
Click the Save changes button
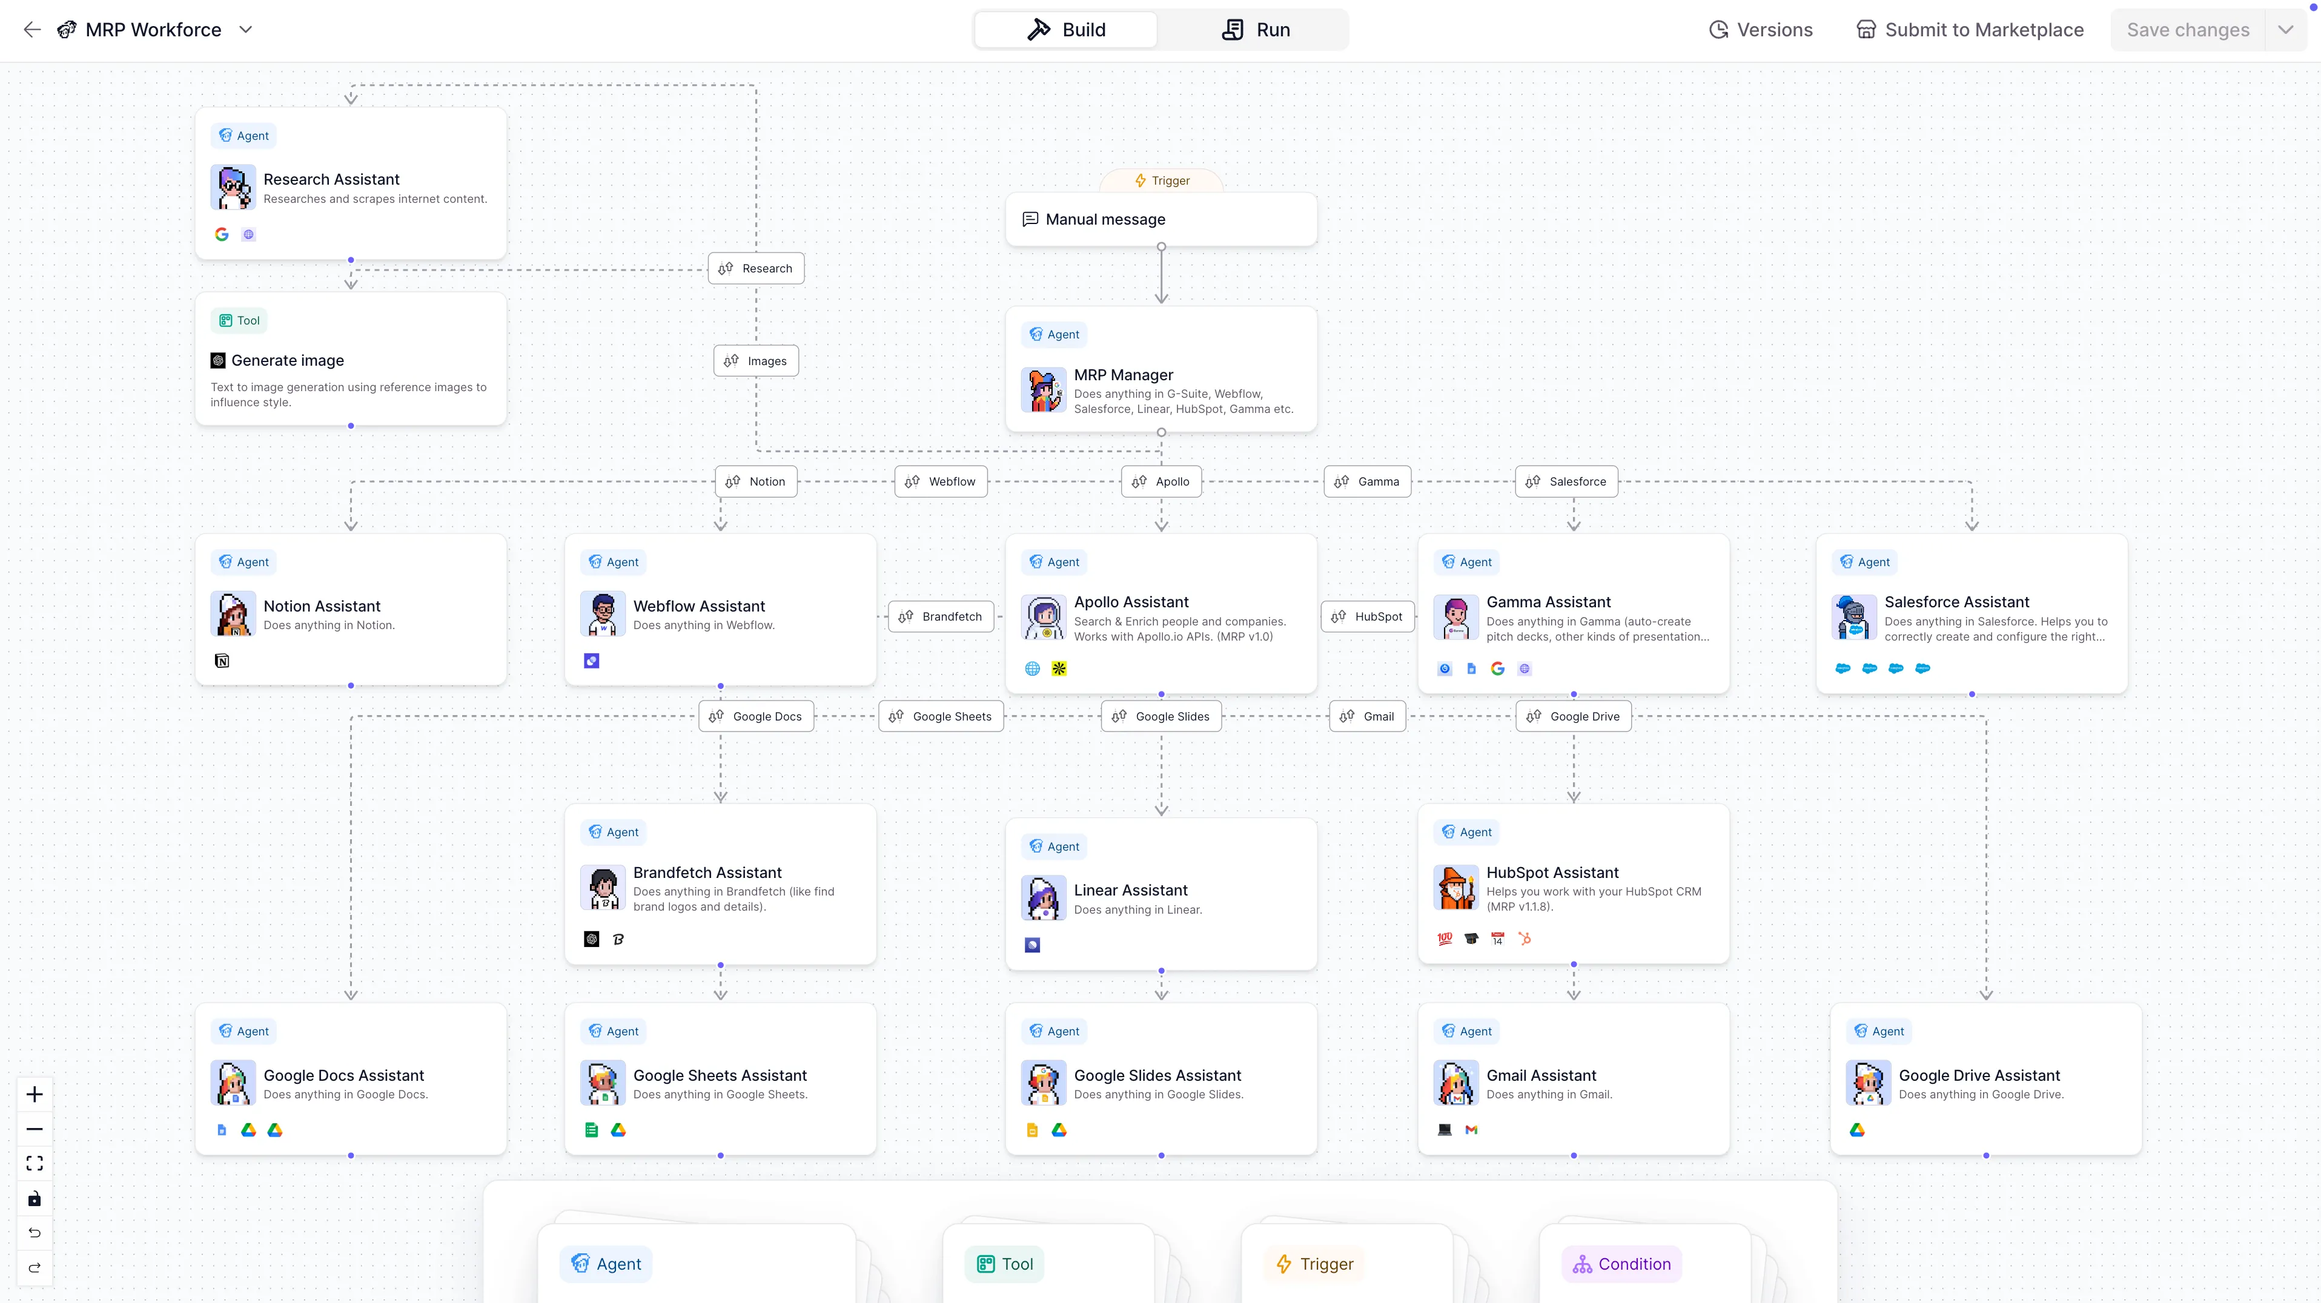coord(2188,30)
